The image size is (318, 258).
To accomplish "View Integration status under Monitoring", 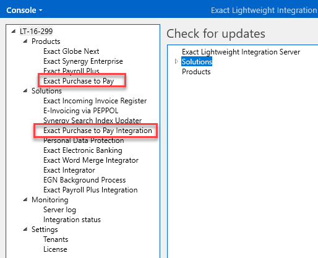I will (x=72, y=220).
